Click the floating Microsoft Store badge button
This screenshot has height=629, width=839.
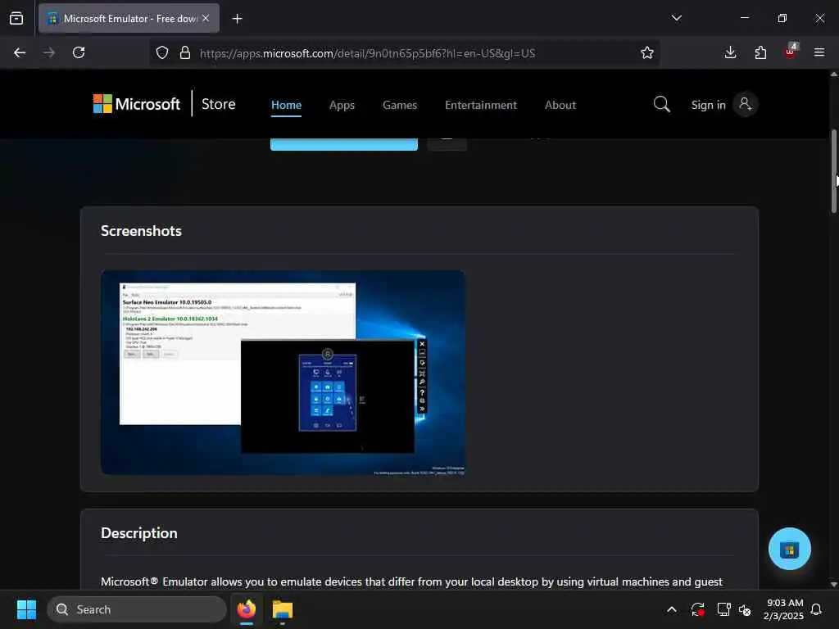(x=789, y=549)
